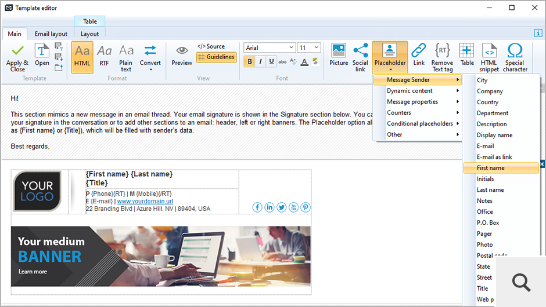Screen dimensions: 546x307
Task: Choose First name placeholder
Action: pos(501,168)
